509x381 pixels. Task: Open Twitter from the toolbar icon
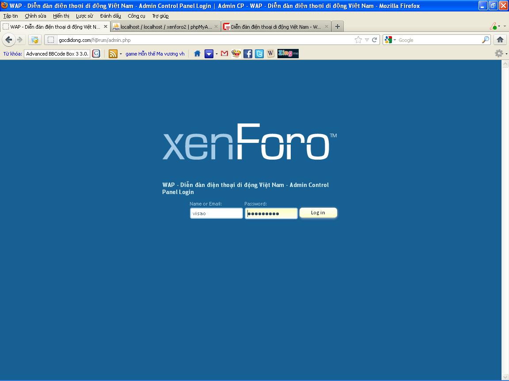coord(259,54)
